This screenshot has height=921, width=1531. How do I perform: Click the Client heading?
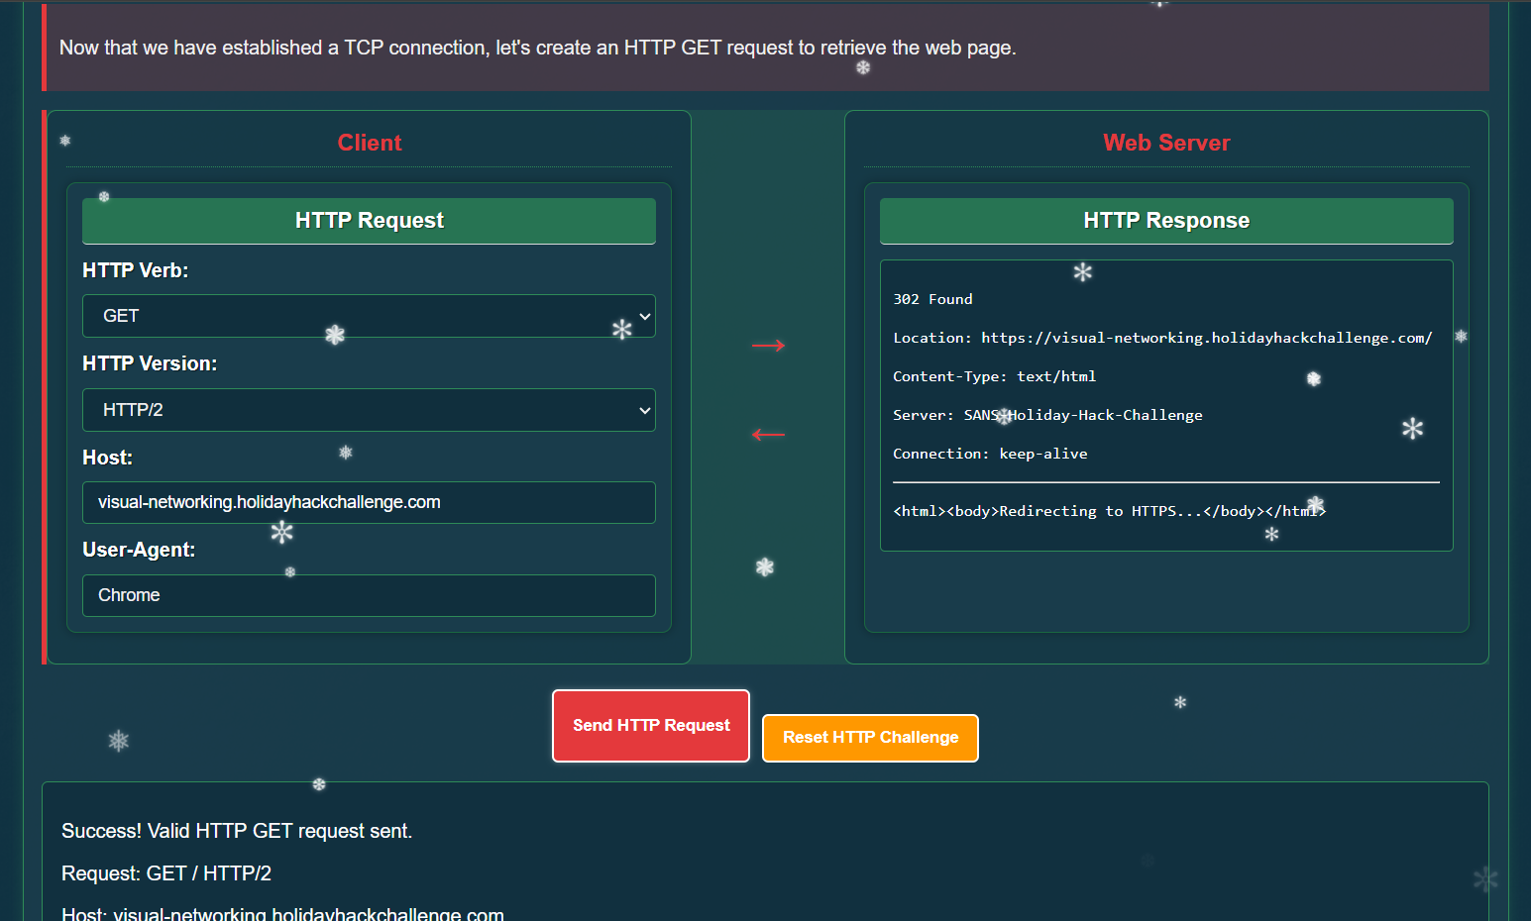click(x=370, y=143)
